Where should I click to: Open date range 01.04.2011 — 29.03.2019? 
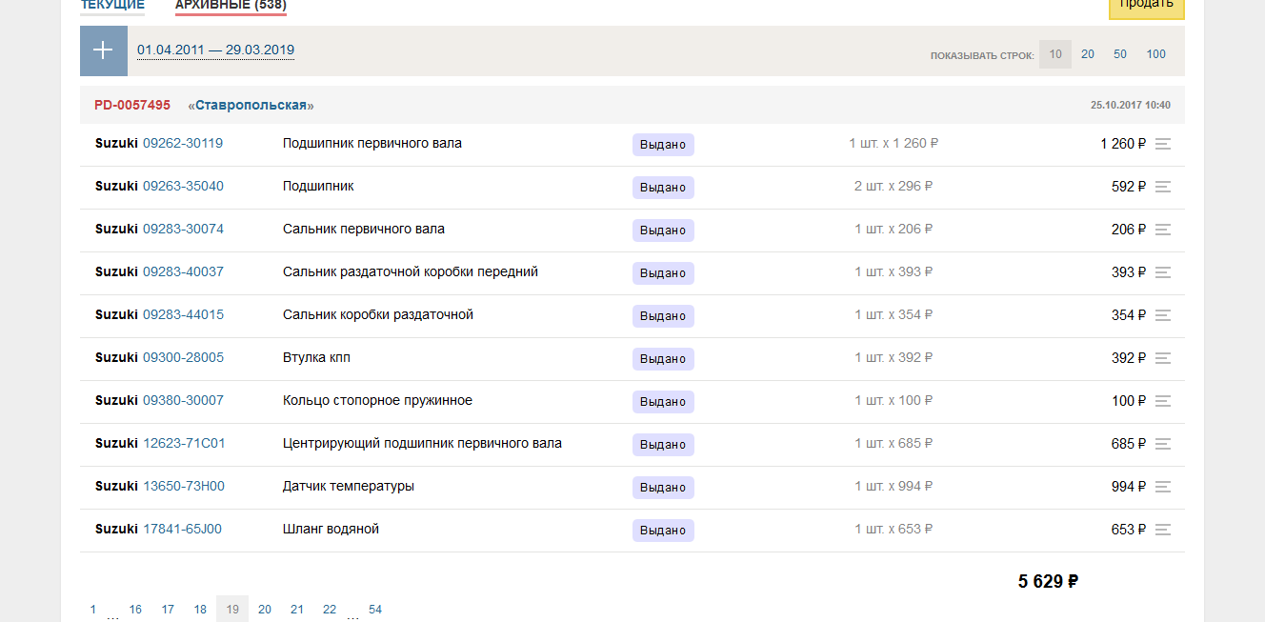click(215, 50)
